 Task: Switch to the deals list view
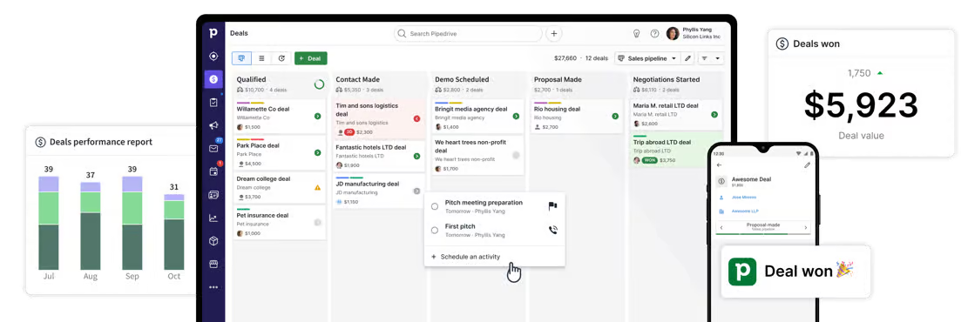tap(261, 58)
